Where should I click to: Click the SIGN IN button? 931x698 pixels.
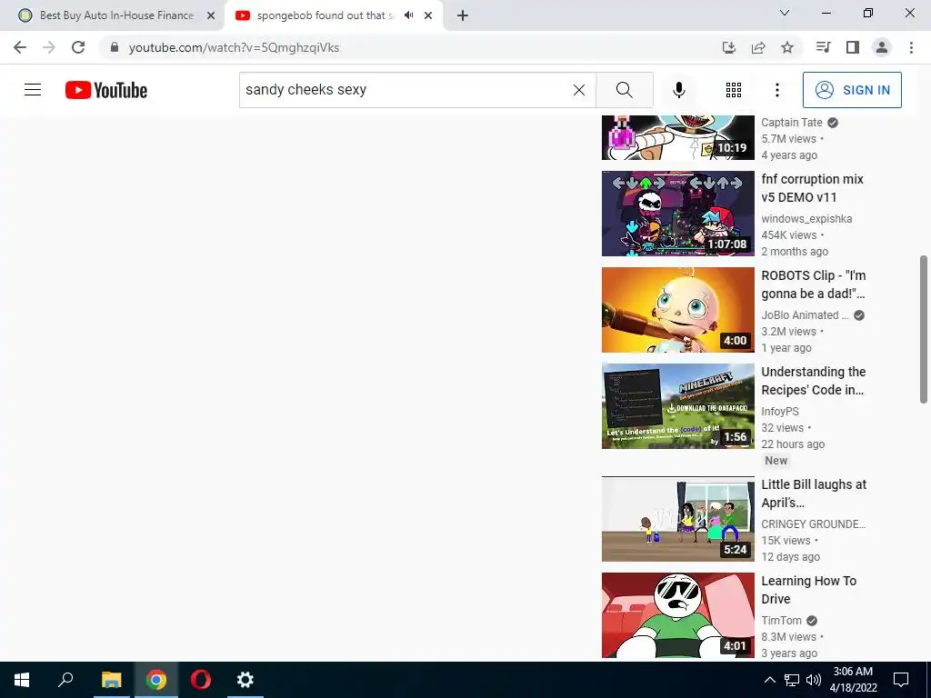tap(852, 90)
